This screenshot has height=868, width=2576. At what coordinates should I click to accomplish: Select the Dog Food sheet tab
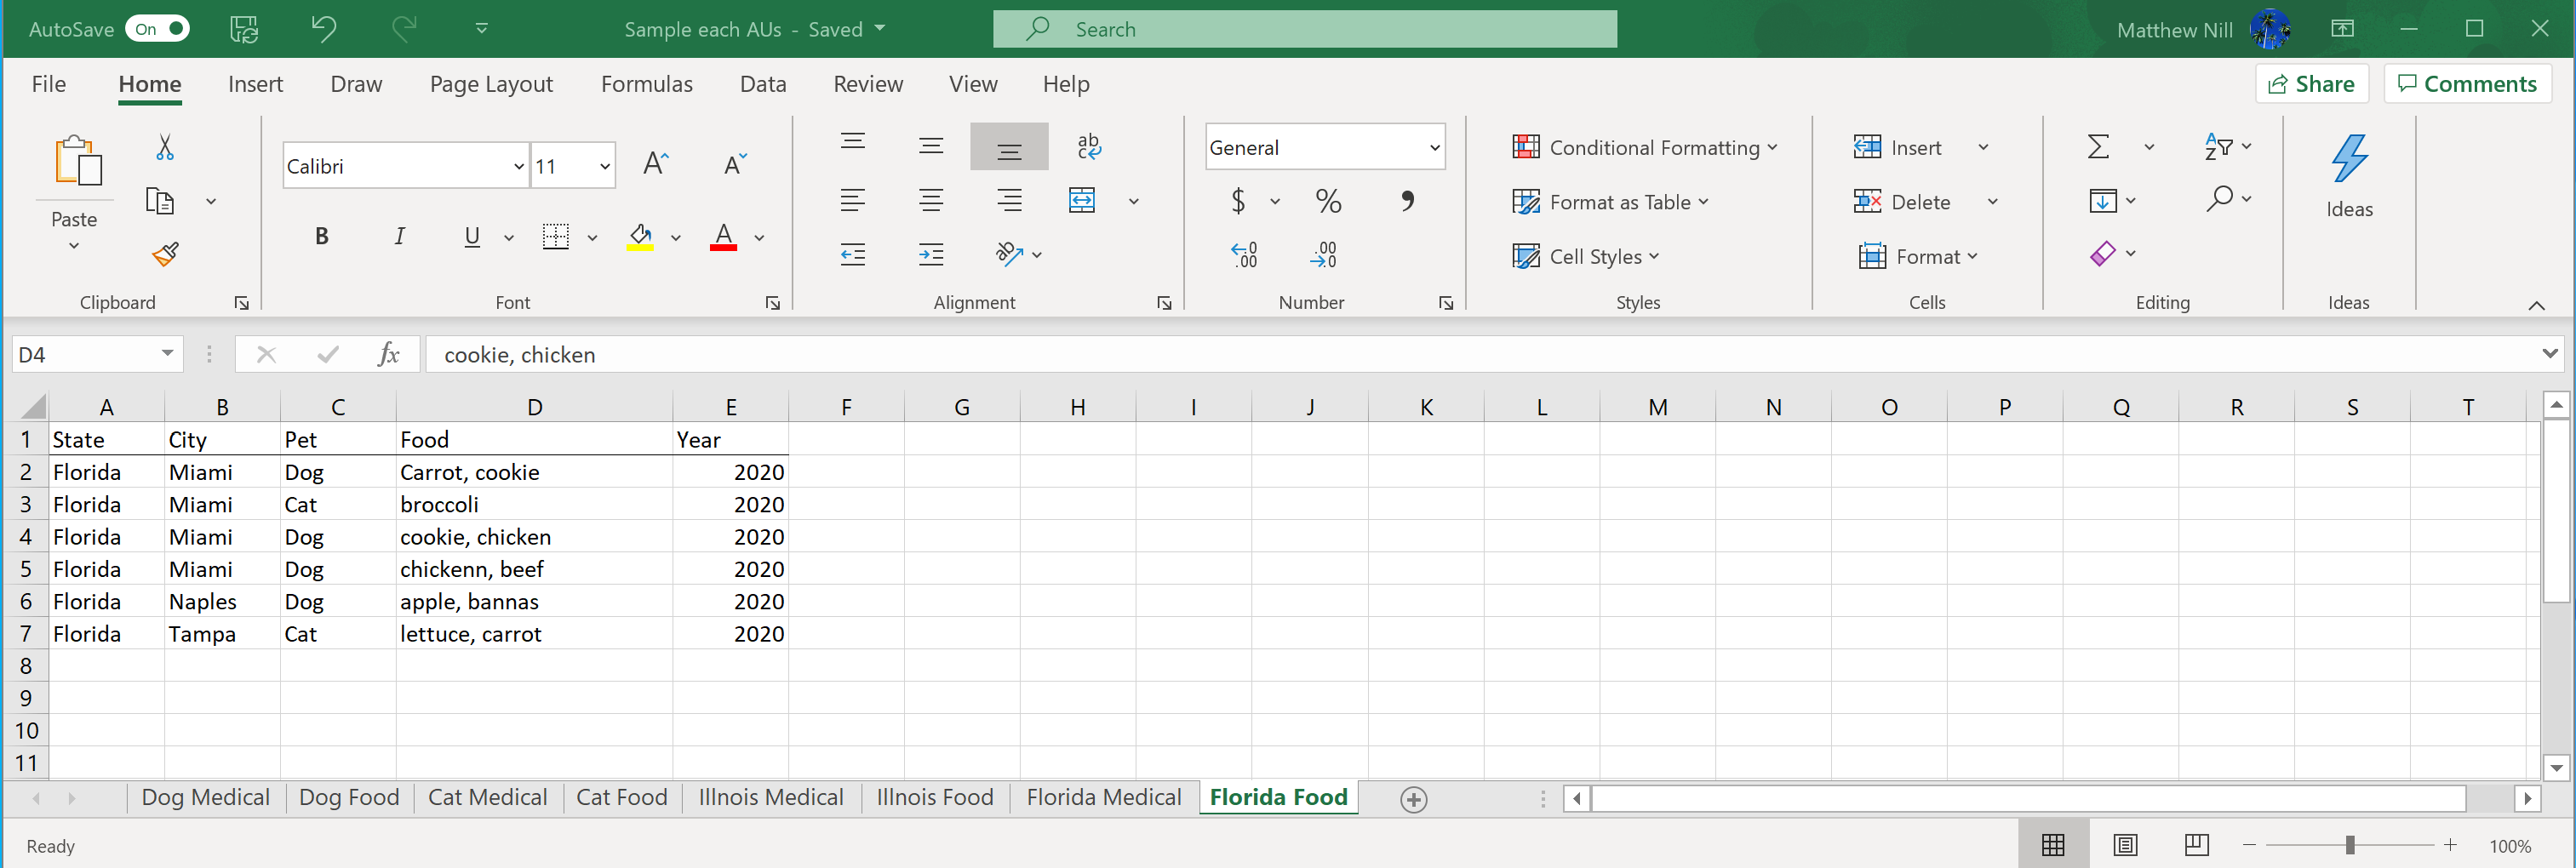click(349, 797)
